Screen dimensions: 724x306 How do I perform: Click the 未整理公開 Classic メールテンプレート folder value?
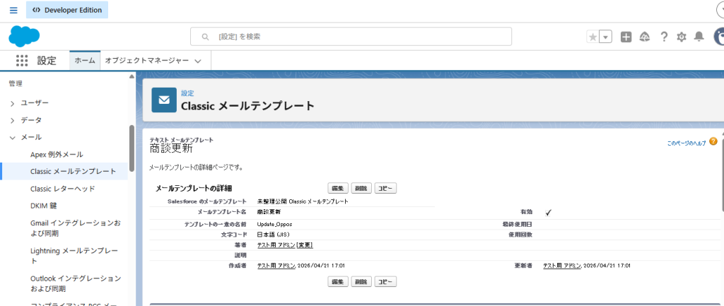[x=303, y=201]
